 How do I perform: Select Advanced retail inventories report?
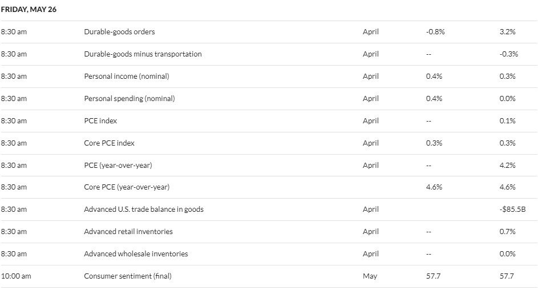click(128, 232)
